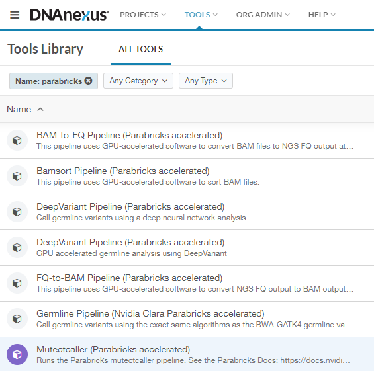
Task: Open the TOOLS menu
Action: coord(201,15)
